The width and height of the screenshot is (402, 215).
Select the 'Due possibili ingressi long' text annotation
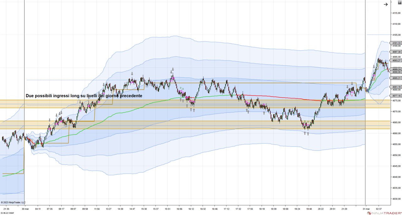click(x=84, y=96)
